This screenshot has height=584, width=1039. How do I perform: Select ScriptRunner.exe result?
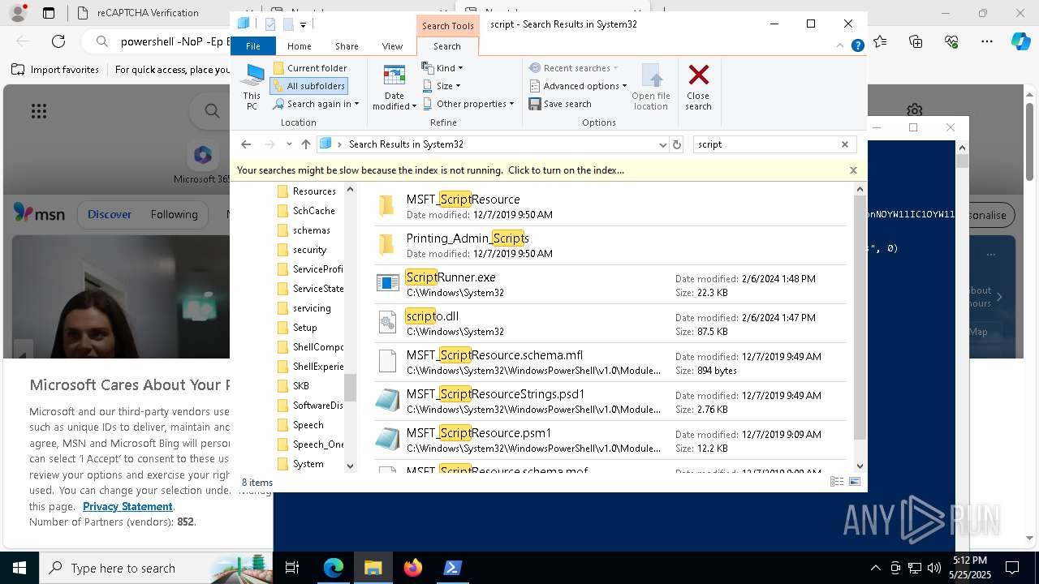pos(610,285)
